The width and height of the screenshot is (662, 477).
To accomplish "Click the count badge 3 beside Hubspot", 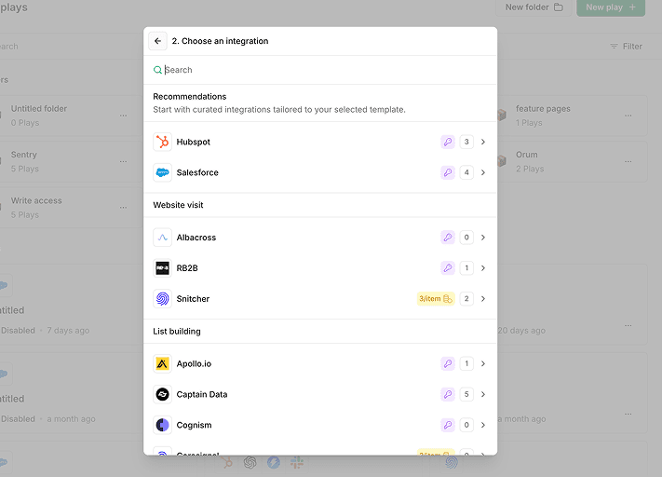I will (x=466, y=142).
